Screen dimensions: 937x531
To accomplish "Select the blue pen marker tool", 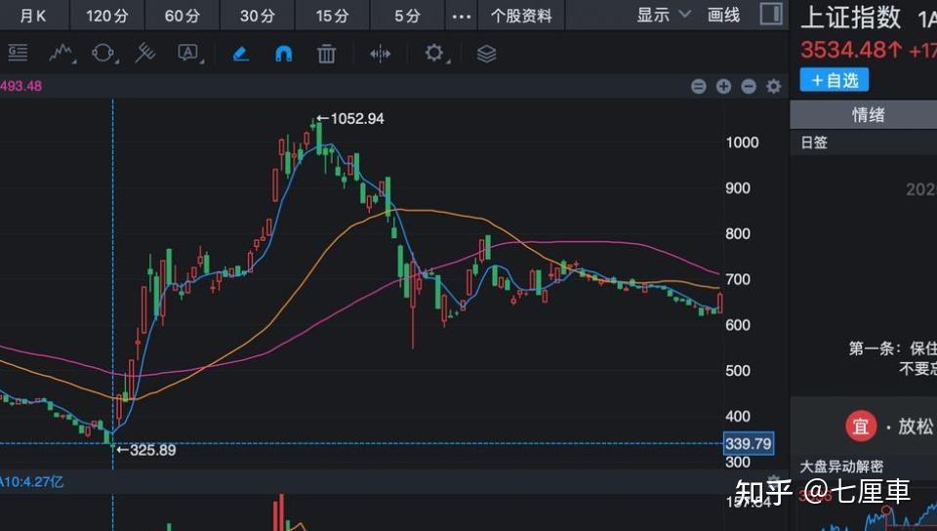I will pyautogui.click(x=240, y=54).
